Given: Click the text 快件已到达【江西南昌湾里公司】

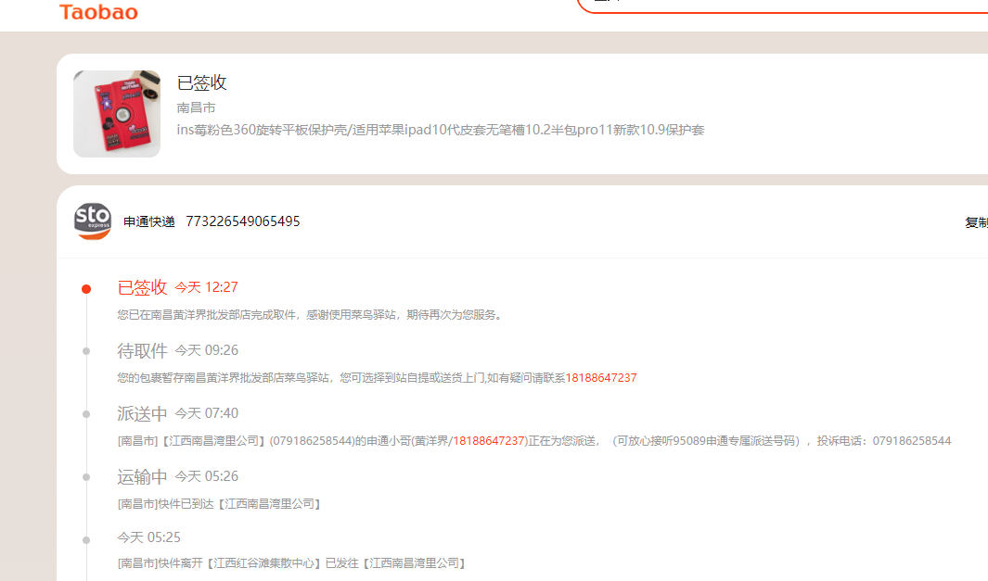Looking at the screenshot, I should [x=239, y=503].
